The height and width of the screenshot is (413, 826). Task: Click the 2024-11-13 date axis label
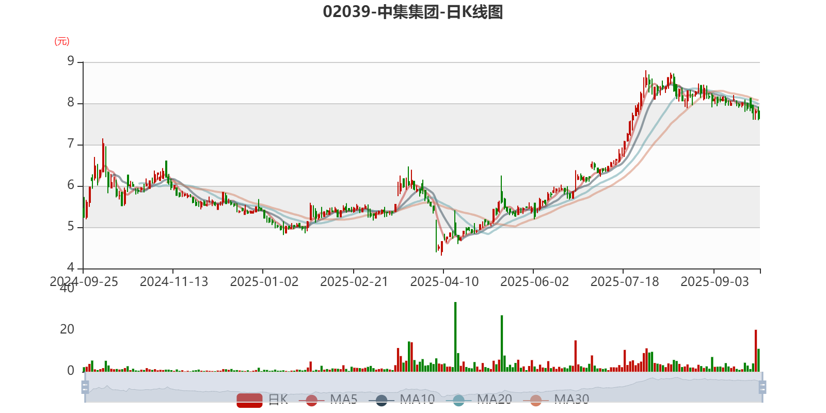174,281
